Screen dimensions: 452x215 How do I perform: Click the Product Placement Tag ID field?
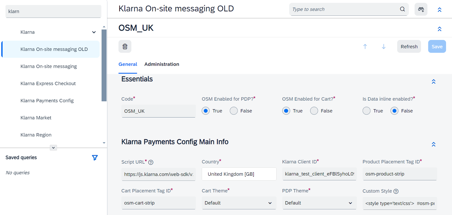pos(400,174)
